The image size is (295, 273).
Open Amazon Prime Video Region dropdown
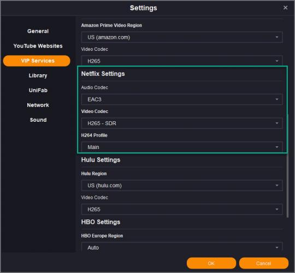click(182, 37)
